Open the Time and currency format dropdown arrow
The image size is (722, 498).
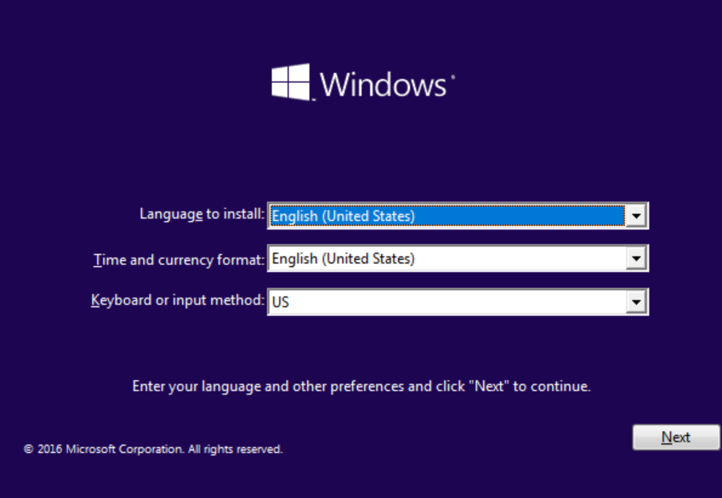pos(635,259)
